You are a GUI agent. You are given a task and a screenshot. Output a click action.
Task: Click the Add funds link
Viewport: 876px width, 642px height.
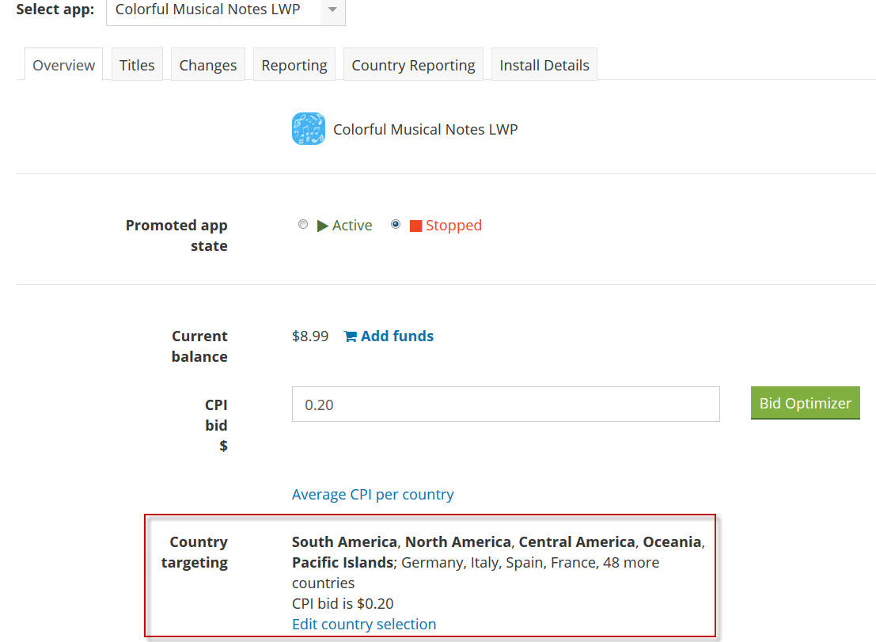click(396, 336)
